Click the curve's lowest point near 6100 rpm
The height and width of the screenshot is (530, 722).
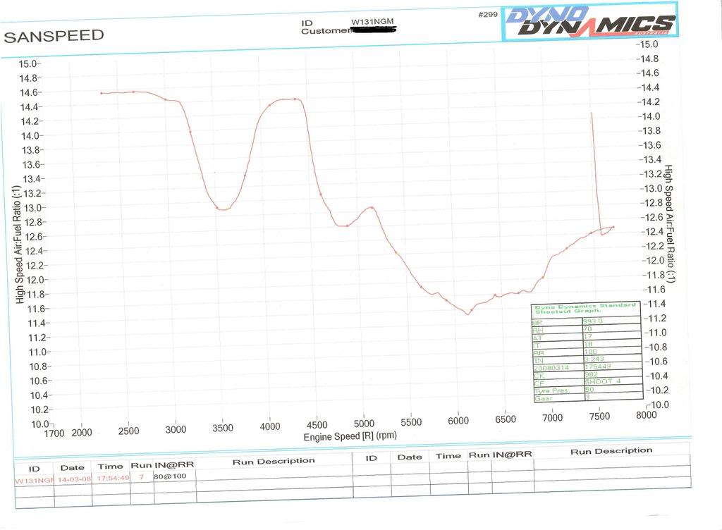[x=467, y=314]
